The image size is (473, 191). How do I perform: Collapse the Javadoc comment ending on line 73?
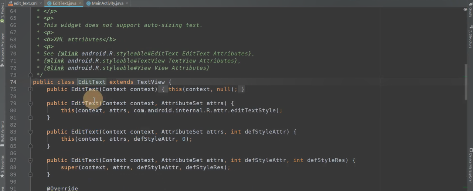coord(31,75)
